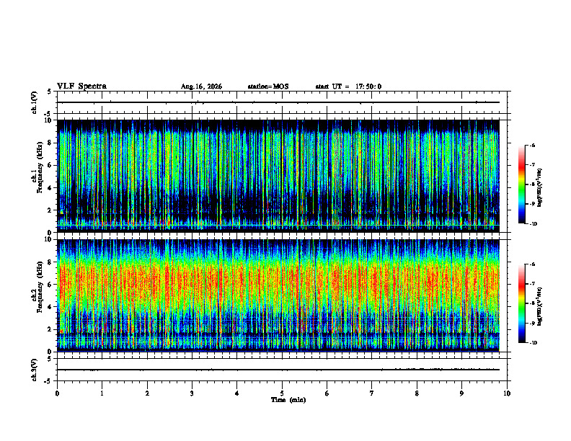Click the ch.1 spectrogram color scale bar
The image size is (571, 441).
coord(521,184)
